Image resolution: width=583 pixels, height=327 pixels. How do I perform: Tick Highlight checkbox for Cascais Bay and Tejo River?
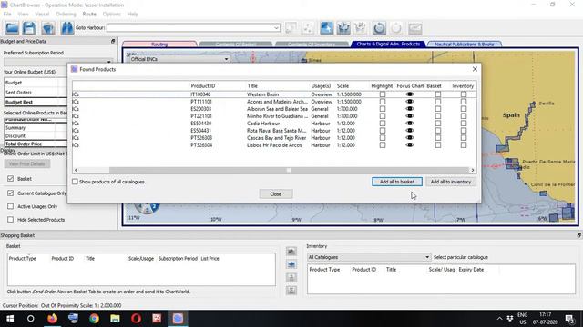[x=383, y=137]
